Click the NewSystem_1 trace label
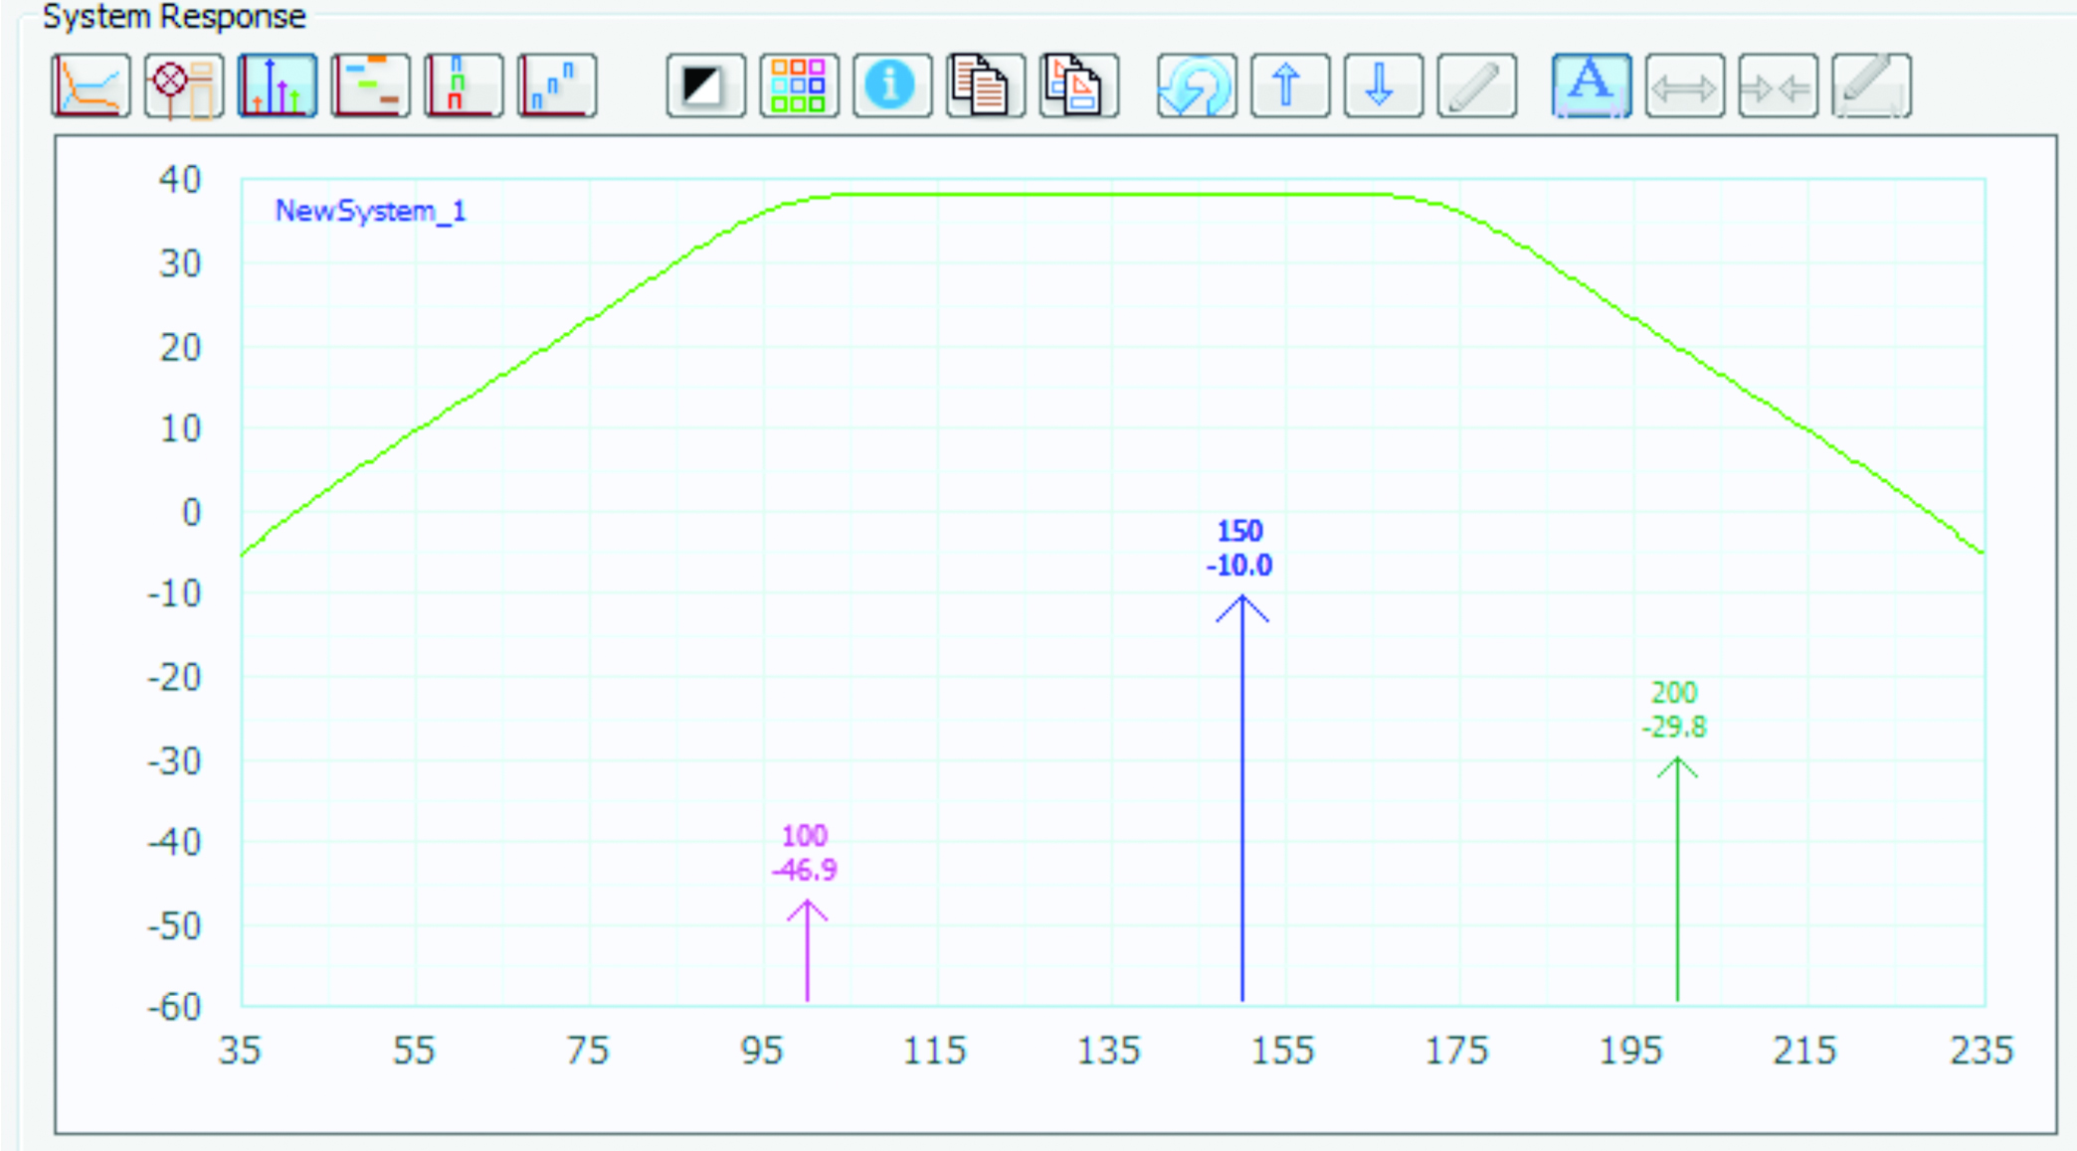The width and height of the screenshot is (2077, 1151). (x=370, y=211)
